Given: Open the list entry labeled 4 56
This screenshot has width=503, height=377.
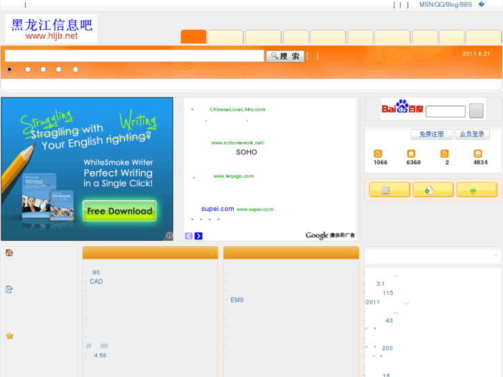Looking at the screenshot, I should (x=100, y=356).
